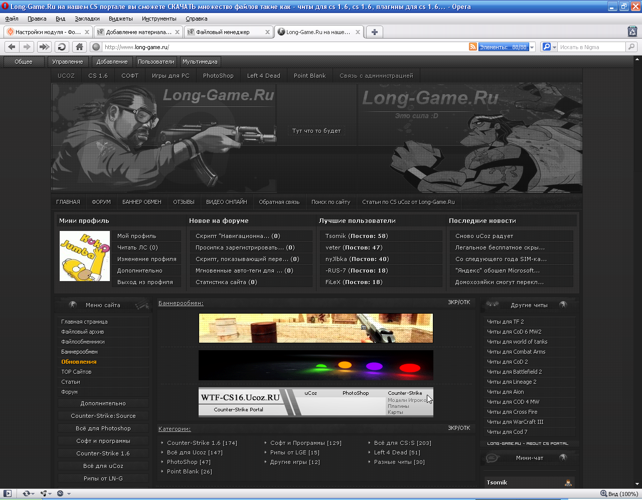Viewport: 642px width, 500px height.
Task: Click the browser Forward arrow button
Action: [x=27, y=47]
